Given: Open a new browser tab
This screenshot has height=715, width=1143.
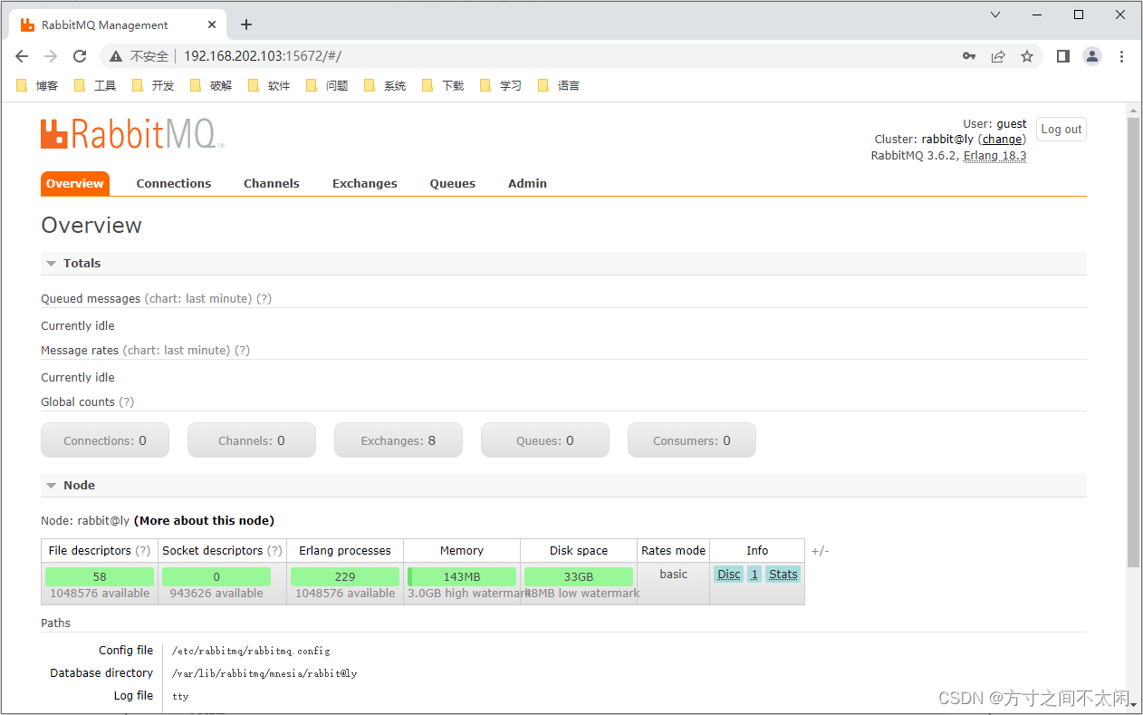Looking at the screenshot, I should (246, 24).
